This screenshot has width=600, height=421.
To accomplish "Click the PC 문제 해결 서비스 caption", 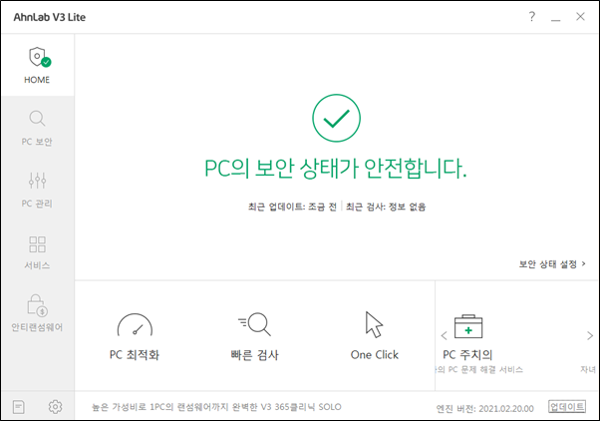I will pyautogui.click(x=479, y=370).
